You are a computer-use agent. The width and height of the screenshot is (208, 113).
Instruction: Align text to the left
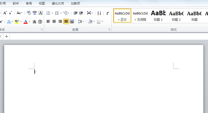(48, 22)
